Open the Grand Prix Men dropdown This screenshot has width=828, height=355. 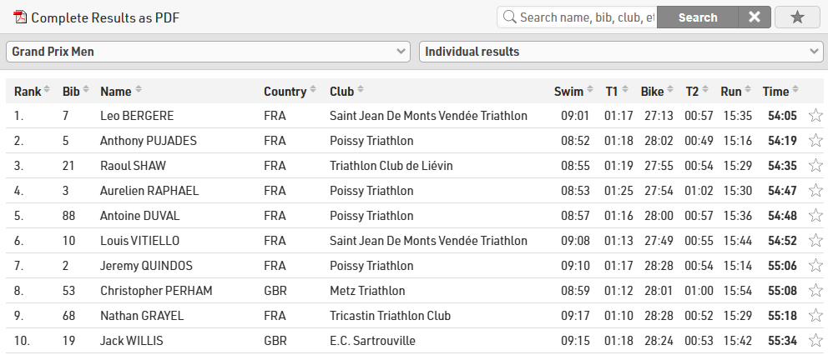click(208, 52)
